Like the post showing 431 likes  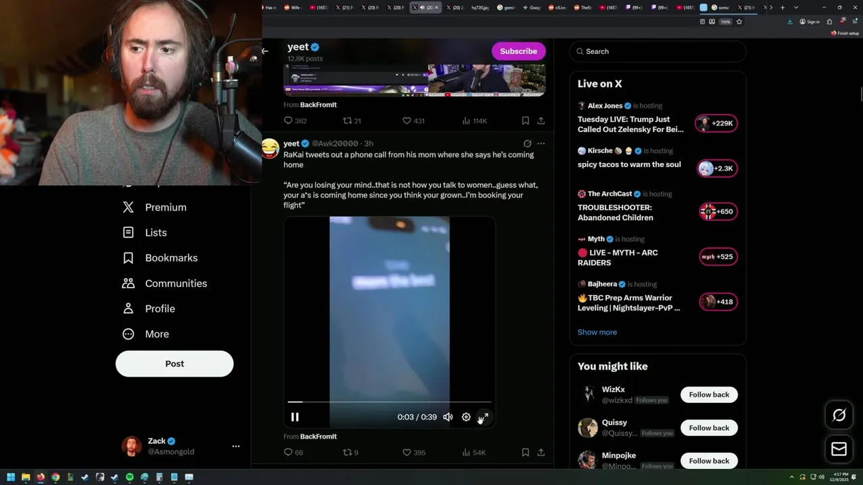click(x=413, y=121)
